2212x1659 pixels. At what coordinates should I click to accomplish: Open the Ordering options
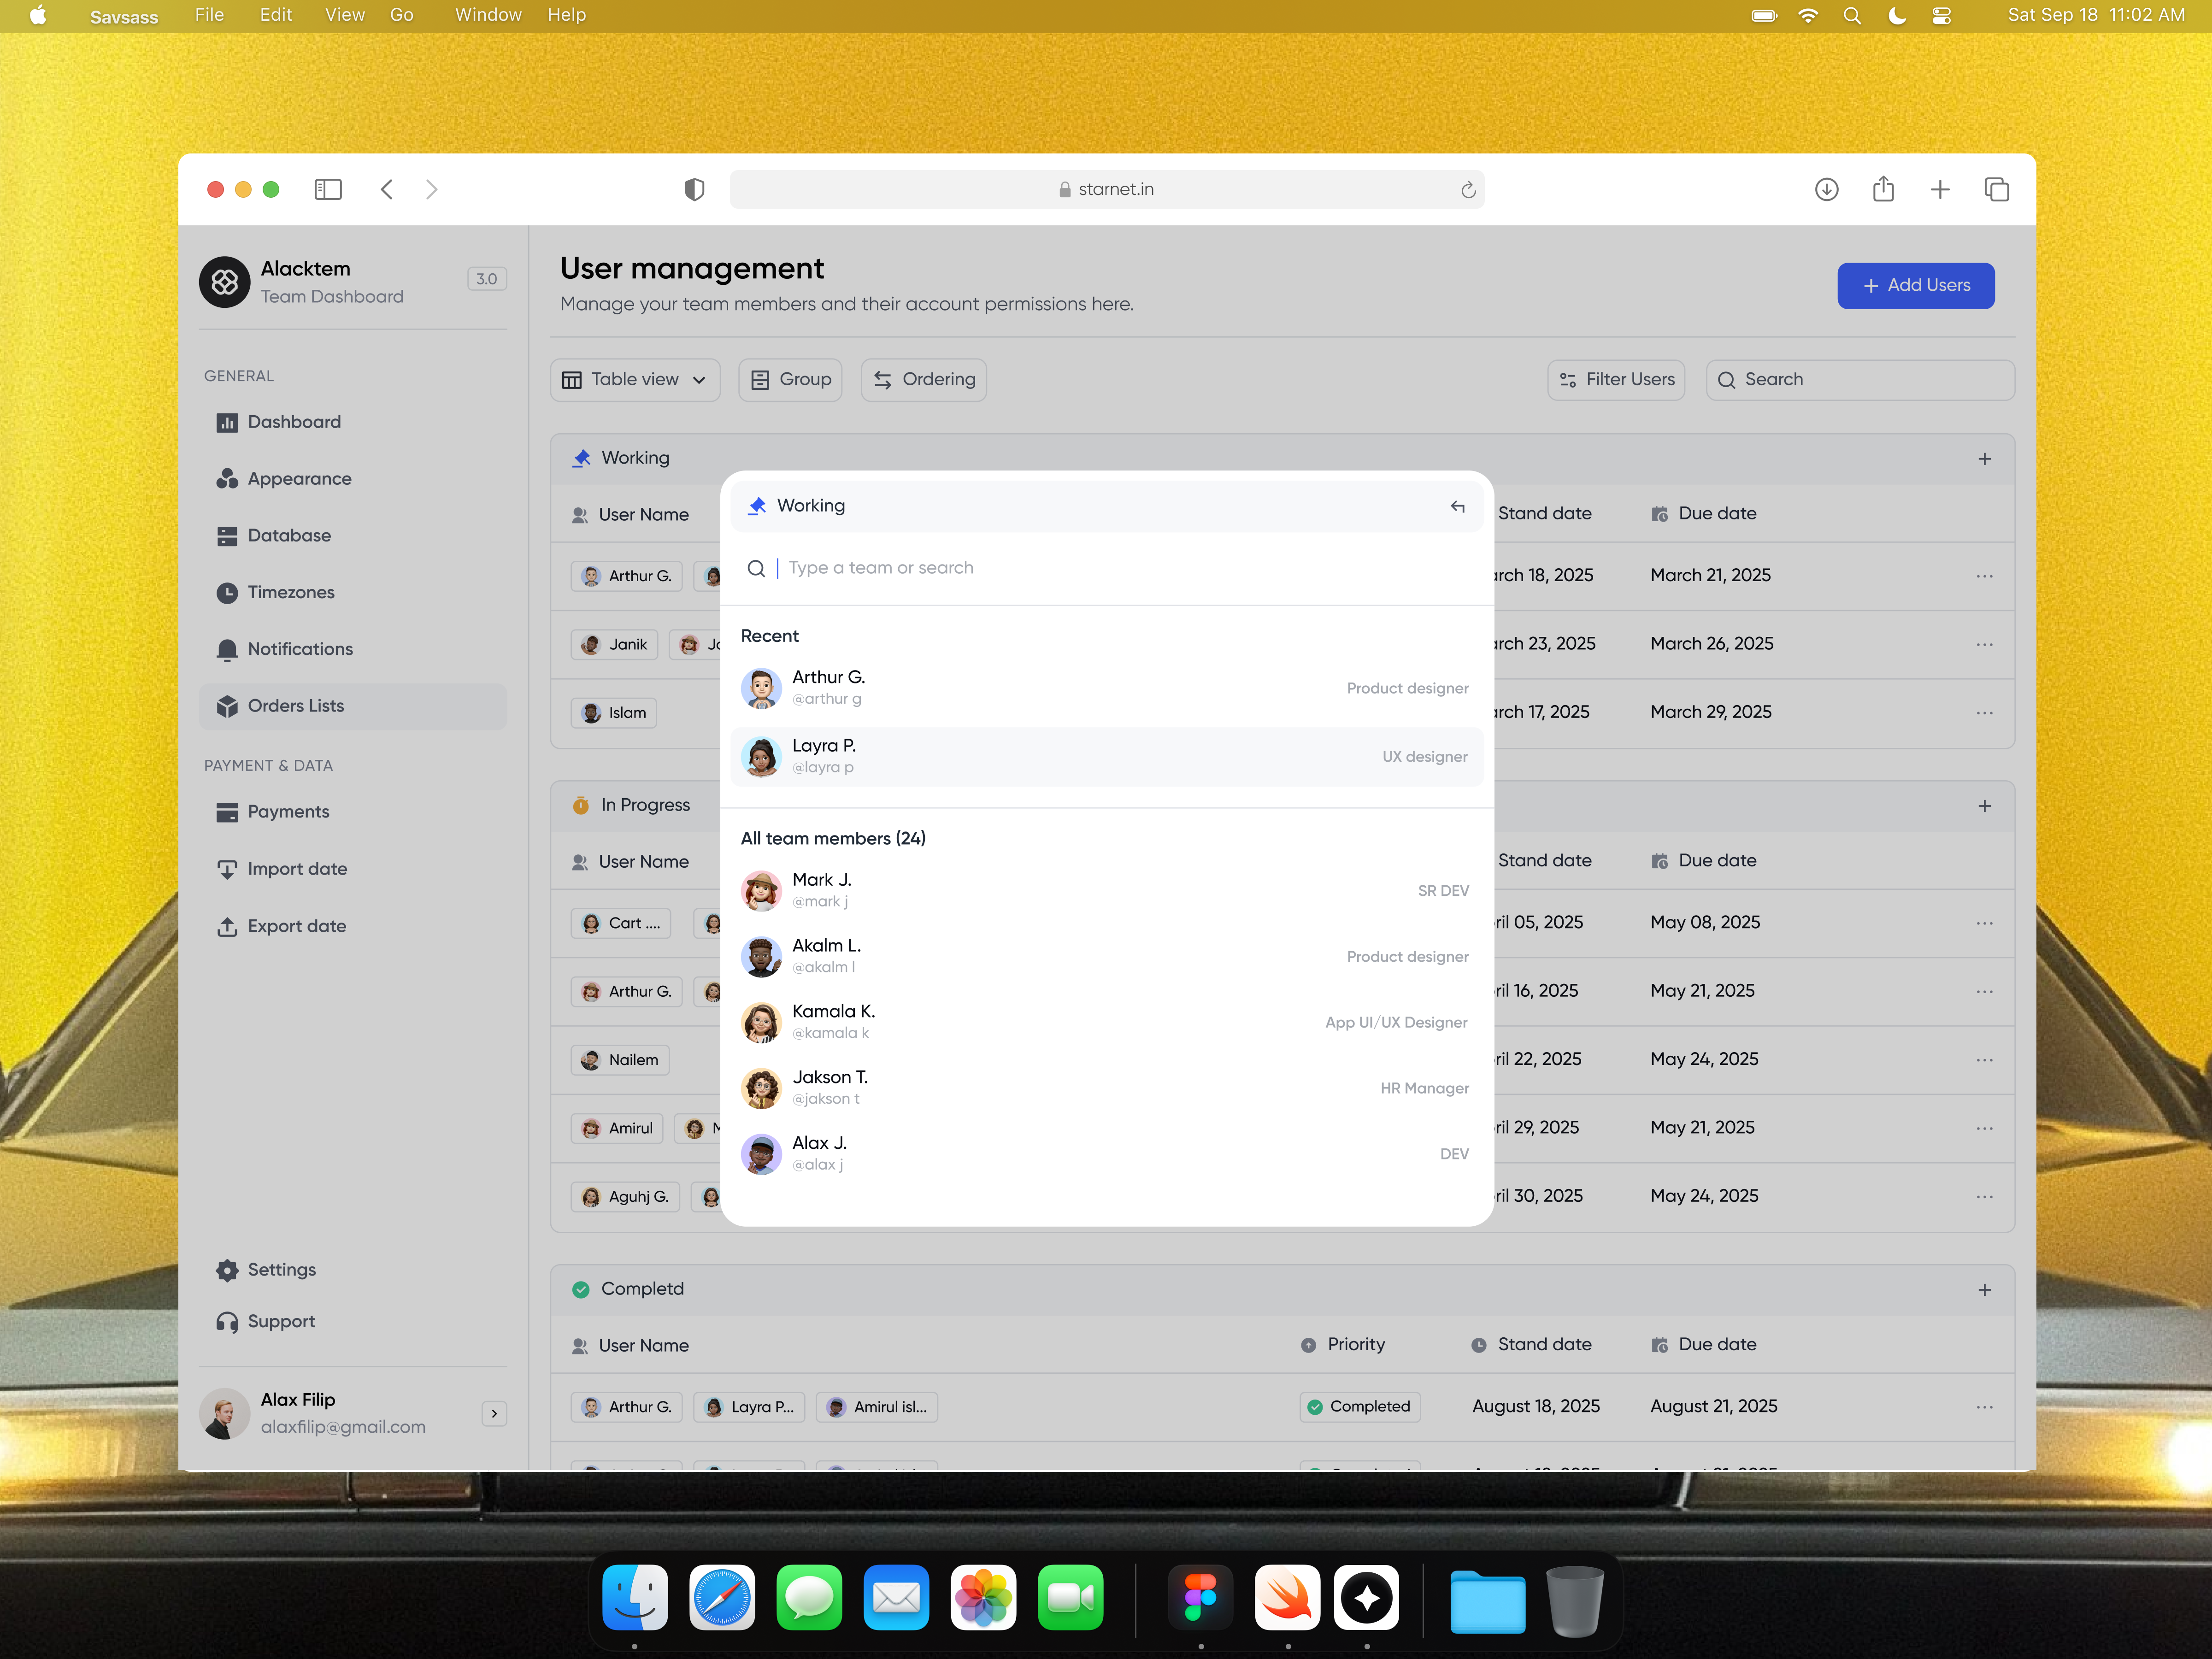coord(923,380)
